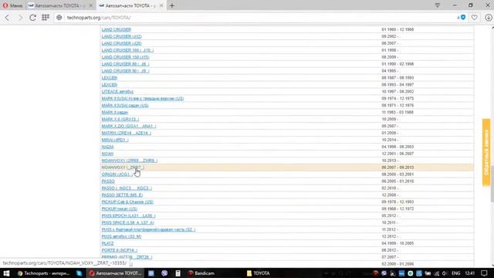Switch the ENG keyboard language indicator
Viewport: 494px width, 278px height.
(x=456, y=273)
